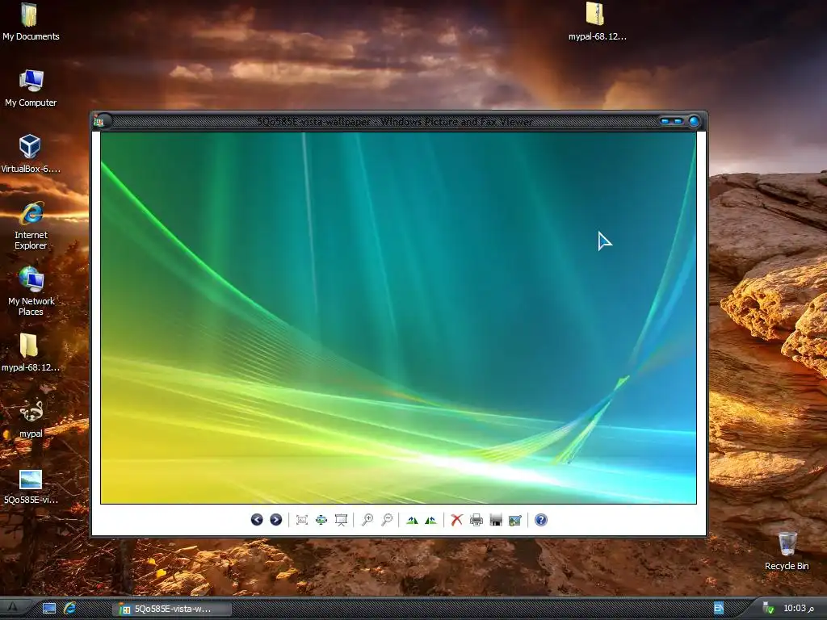
Task: Go to the next image
Action: [276, 520]
